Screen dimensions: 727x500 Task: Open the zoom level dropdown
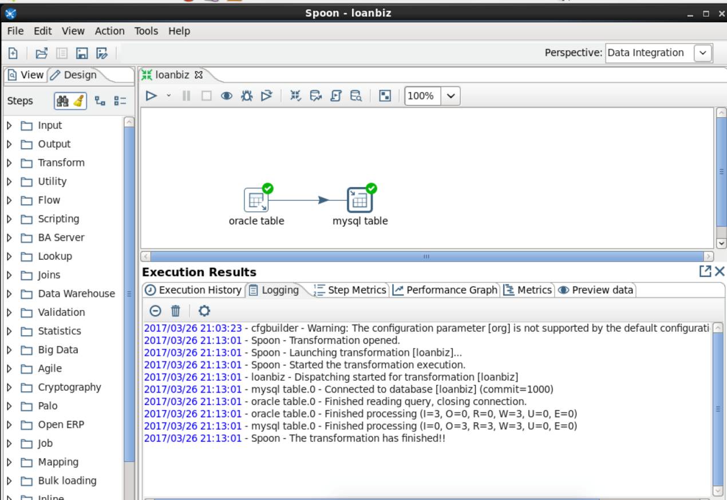(x=450, y=96)
